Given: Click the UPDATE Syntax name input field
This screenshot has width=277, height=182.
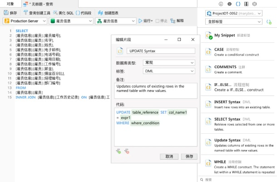Looking at the screenshot, I should 161,51.
